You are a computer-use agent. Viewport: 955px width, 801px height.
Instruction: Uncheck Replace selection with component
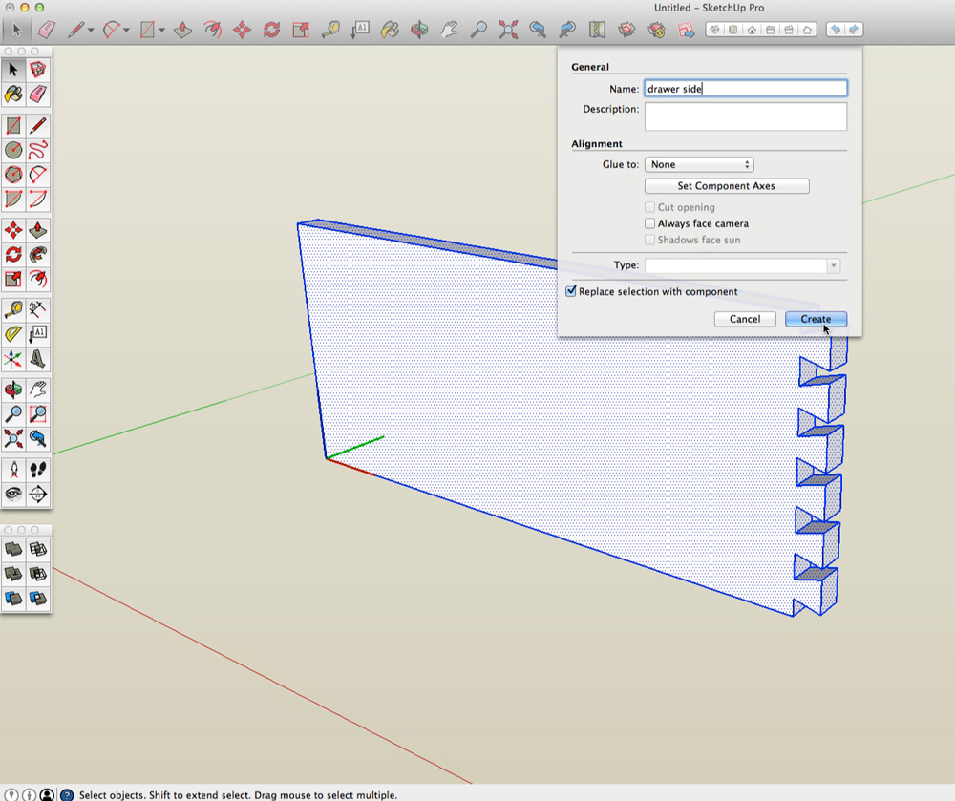click(x=571, y=291)
